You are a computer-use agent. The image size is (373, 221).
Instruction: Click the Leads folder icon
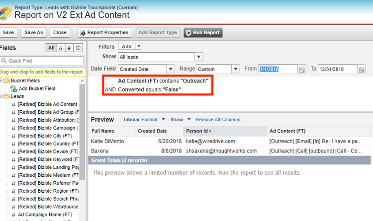click(6, 96)
